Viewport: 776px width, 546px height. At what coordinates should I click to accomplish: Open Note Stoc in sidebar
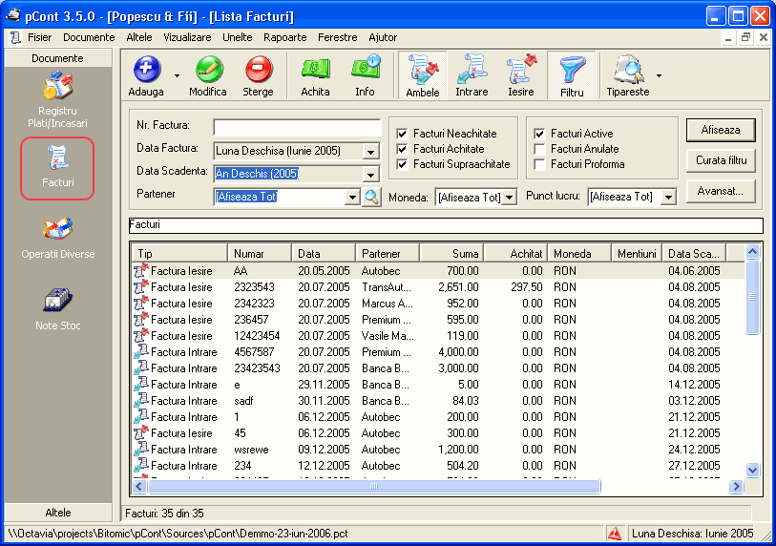pos(57,310)
